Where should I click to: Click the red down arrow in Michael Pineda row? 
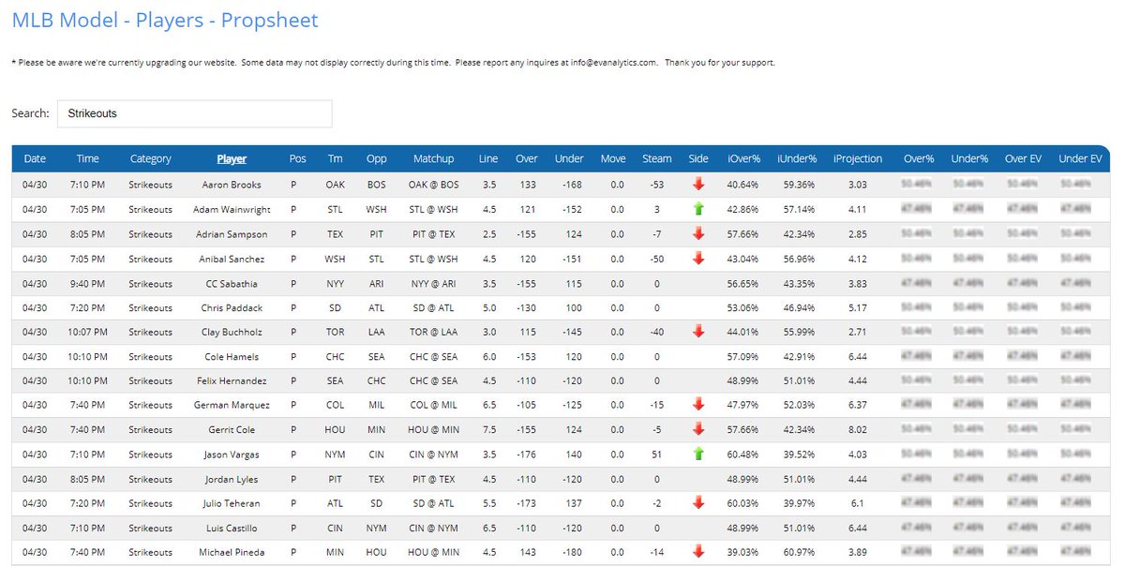point(698,551)
